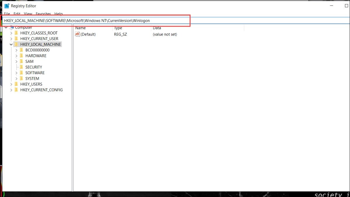Click the SOFTWARE folder icon
The width and height of the screenshot is (350, 197).
(21, 73)
